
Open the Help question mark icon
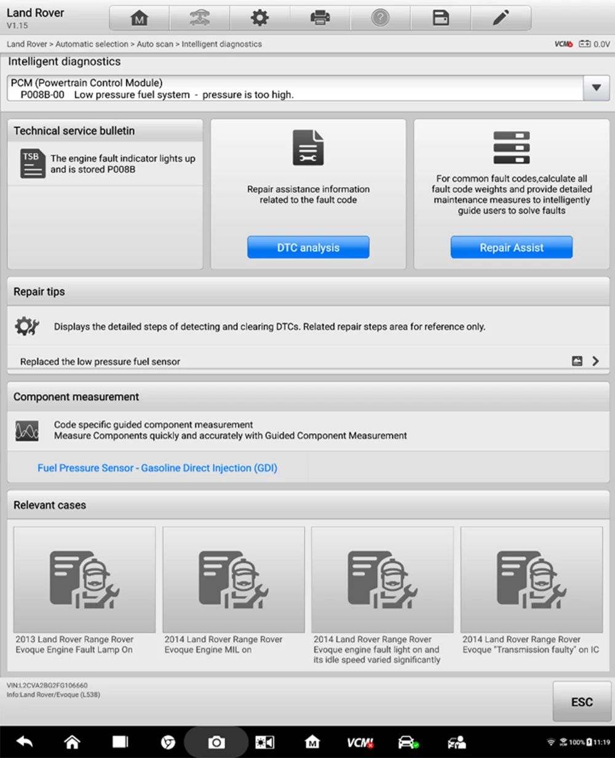(x=380, y=18)
